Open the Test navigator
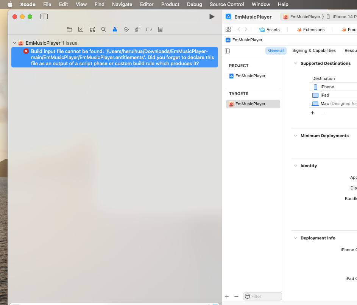Screen dimensions: 357x305 [126, 29]
